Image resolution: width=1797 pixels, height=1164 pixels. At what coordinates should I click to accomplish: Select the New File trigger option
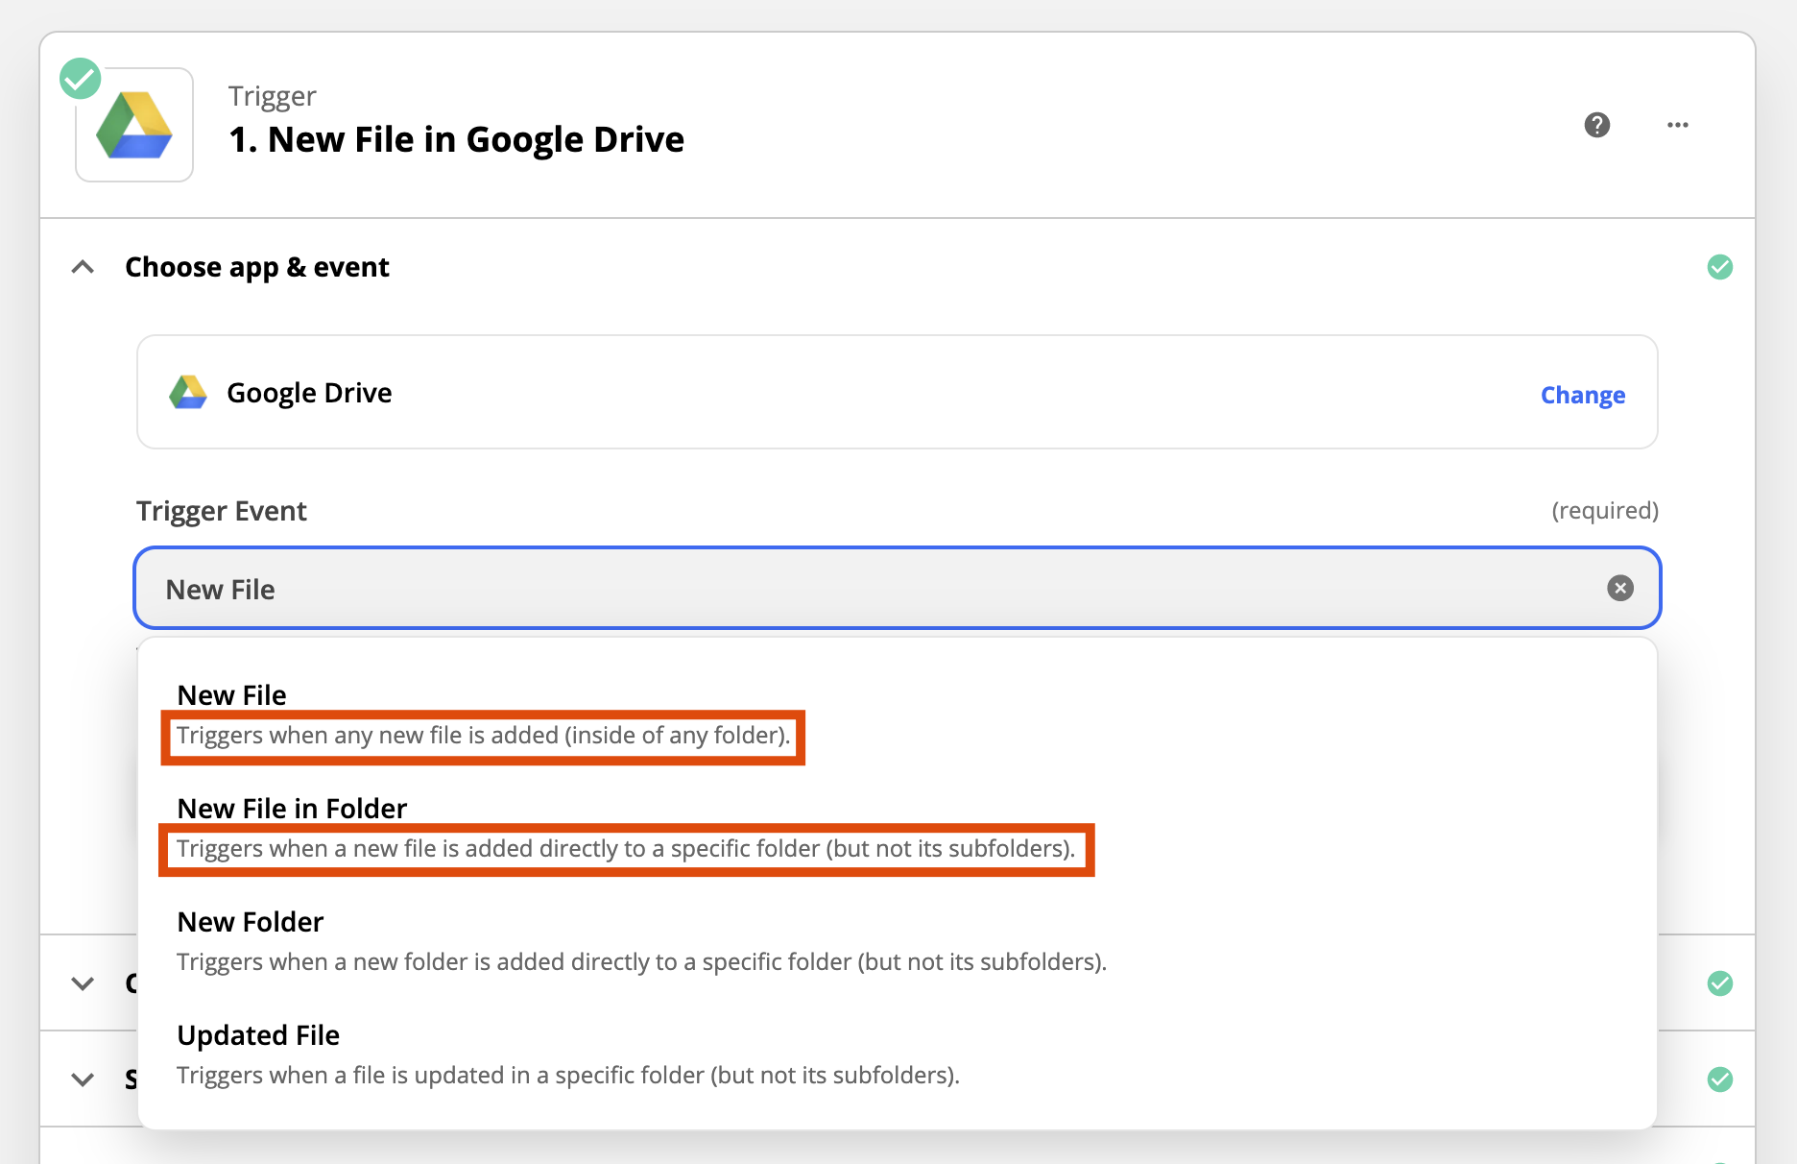tap(898, 714)
